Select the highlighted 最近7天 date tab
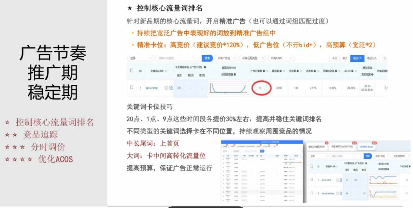This screenshot has height=208, width=413. (357, 58)
